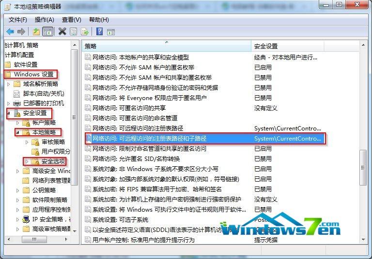The image size is (372, 259).
Task: Select 高级审核策略配置 in the tree
Action: click(x=51, y=229)
